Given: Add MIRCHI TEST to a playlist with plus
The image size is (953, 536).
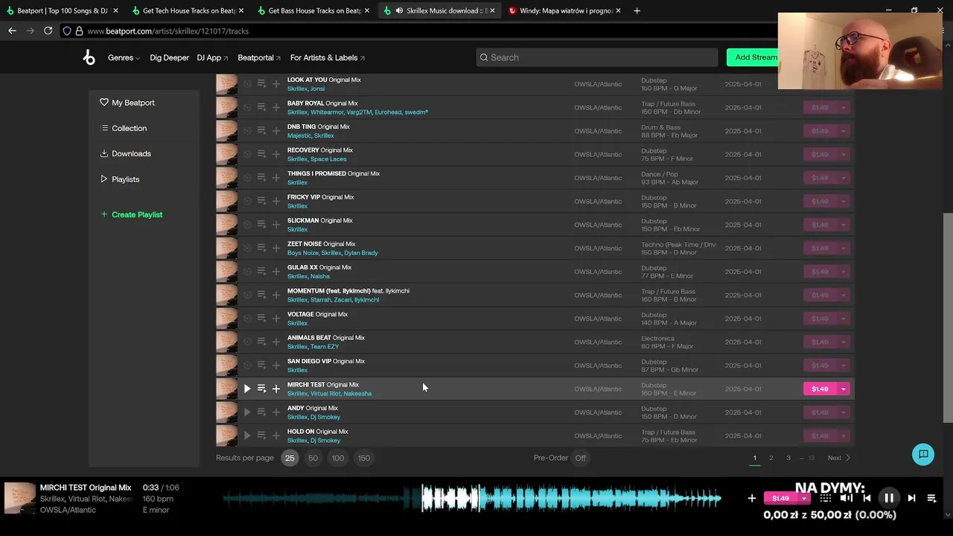Looking at the screenshot, I should tap(275, 389).
